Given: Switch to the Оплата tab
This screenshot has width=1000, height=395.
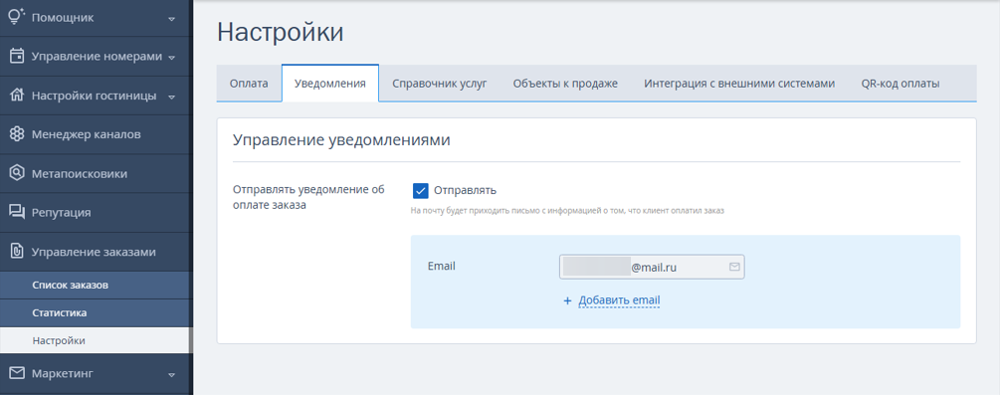Looking at the screenshot, I should tap(249, 84).
